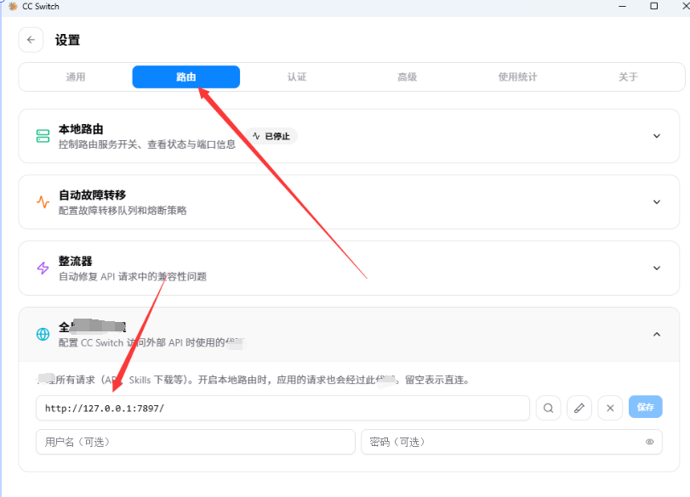The height and width of the screenshot is (497, 690).
Task: Open the 通用 settings tab
Action: (76, 77)
